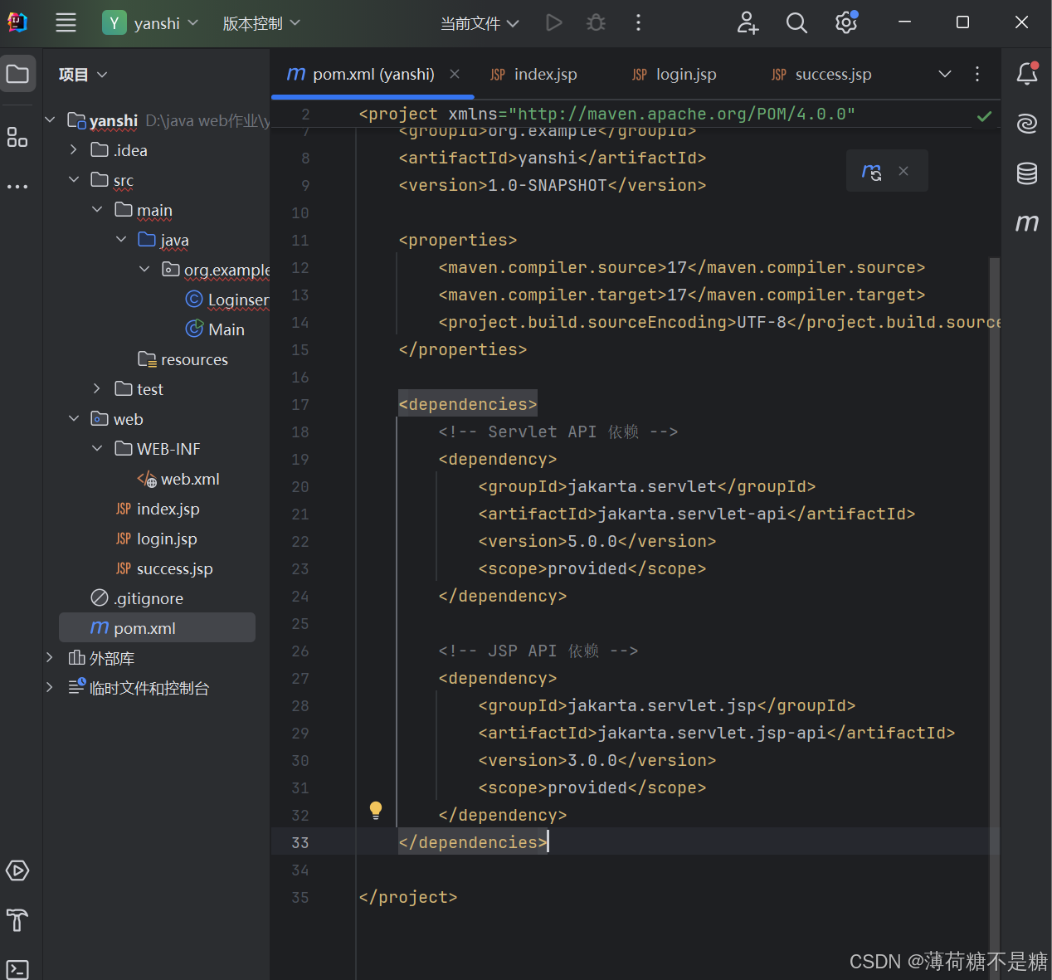Click the IntelliJ IDEA logo icon

17,22
